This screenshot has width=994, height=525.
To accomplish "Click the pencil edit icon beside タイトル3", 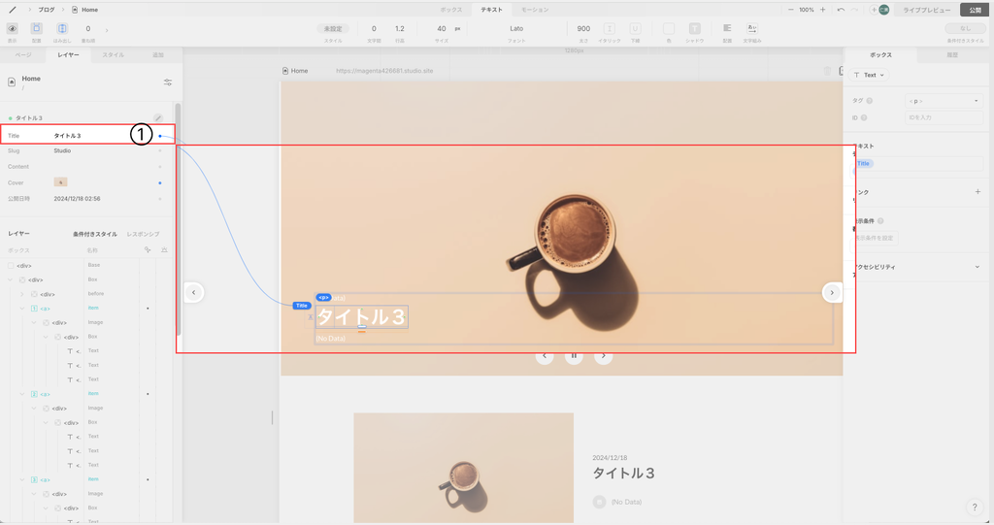I will coord(158,117).
